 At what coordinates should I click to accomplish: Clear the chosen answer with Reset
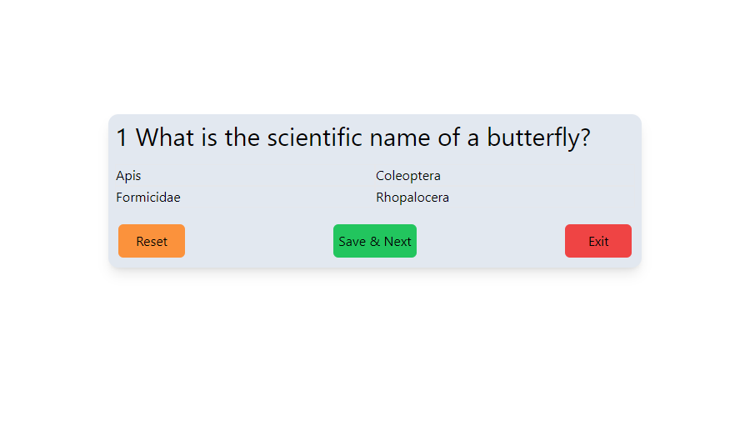point(152,241)
